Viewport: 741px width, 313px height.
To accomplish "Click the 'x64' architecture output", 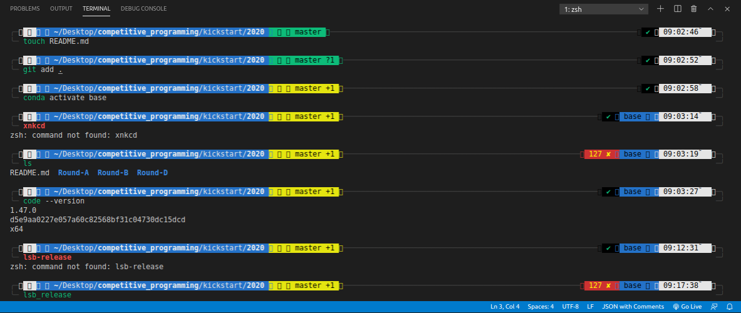I will [x=16, y=229].
